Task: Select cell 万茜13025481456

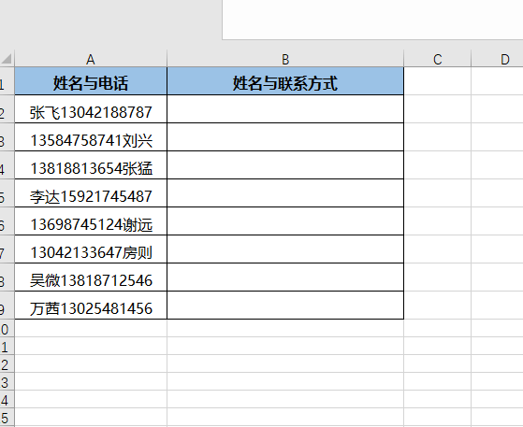Action: pyautogui.click(x=91, y=306)
